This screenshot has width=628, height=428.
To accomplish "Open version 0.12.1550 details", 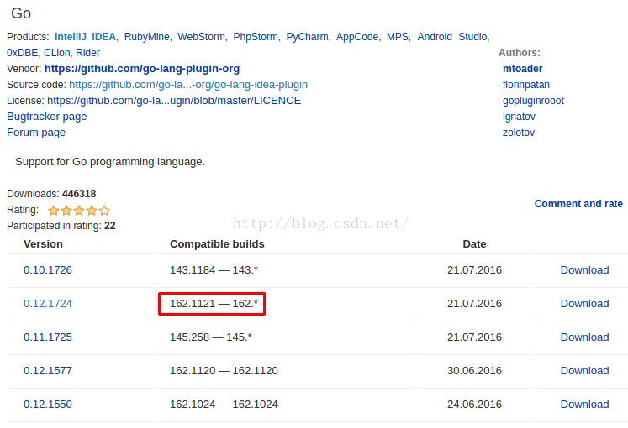I will [48, 405].
